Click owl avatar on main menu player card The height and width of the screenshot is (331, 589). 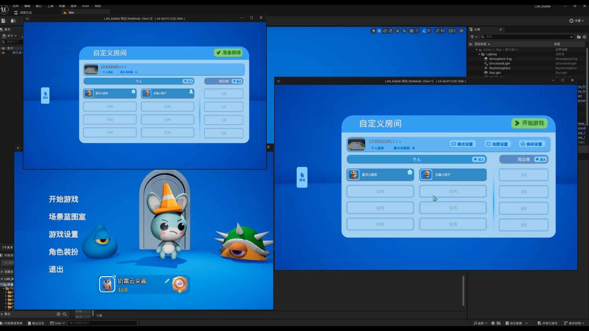tap(107, 284)
